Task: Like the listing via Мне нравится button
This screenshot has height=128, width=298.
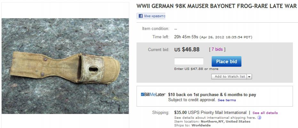Action: point(151,16)
